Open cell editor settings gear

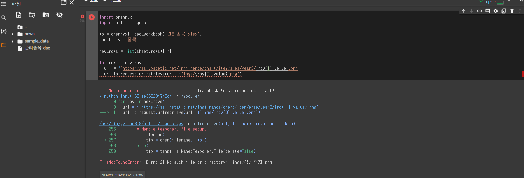pos(496,11)
